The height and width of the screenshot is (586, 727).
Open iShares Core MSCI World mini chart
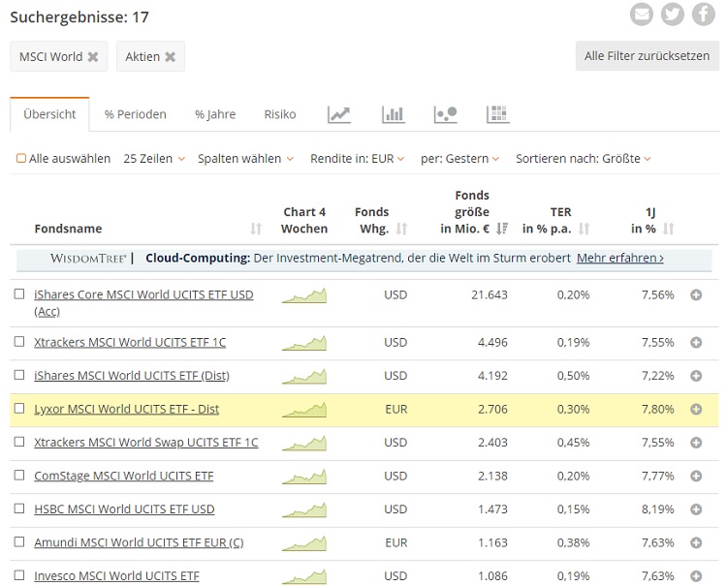304,295
